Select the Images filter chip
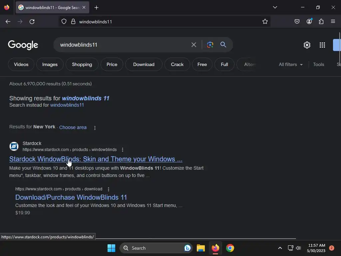The height and width of the screenshot is (256, 341). (x=50, y=64)
